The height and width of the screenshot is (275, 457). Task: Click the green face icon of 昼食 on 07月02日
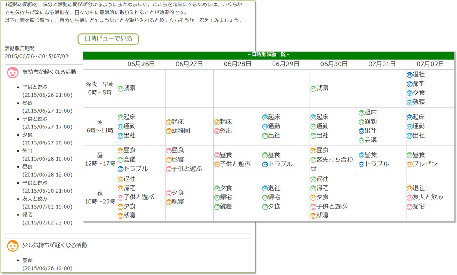(x=410, y=155)
